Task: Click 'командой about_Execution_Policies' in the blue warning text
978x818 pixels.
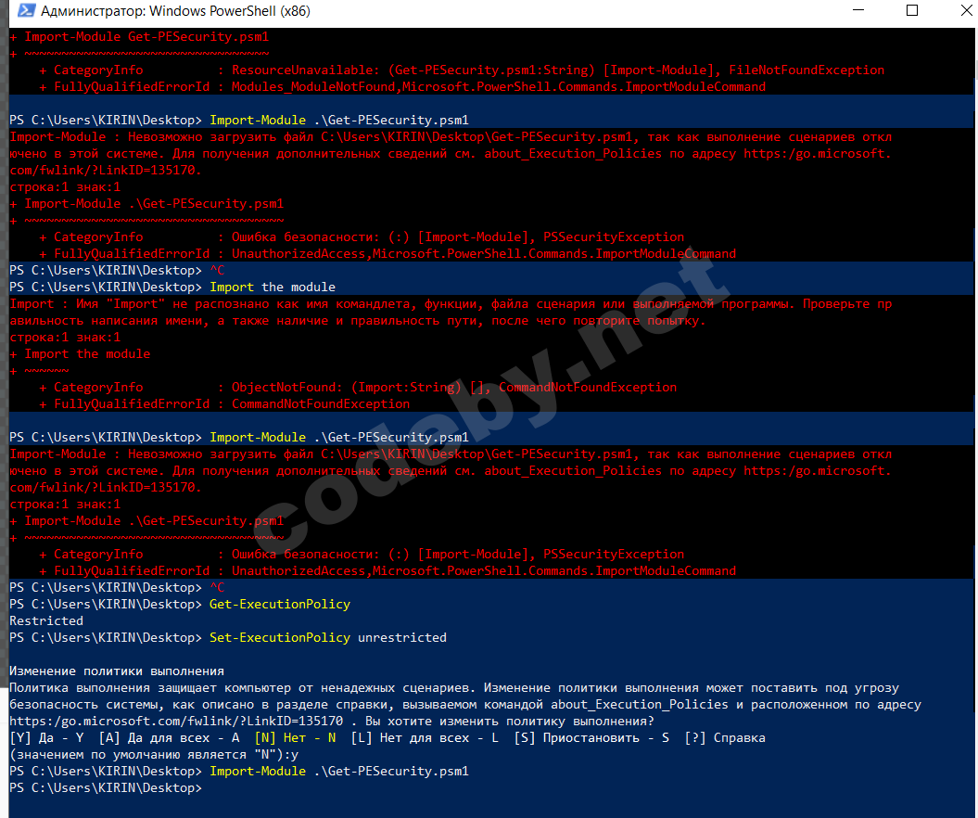Action: 605,705
